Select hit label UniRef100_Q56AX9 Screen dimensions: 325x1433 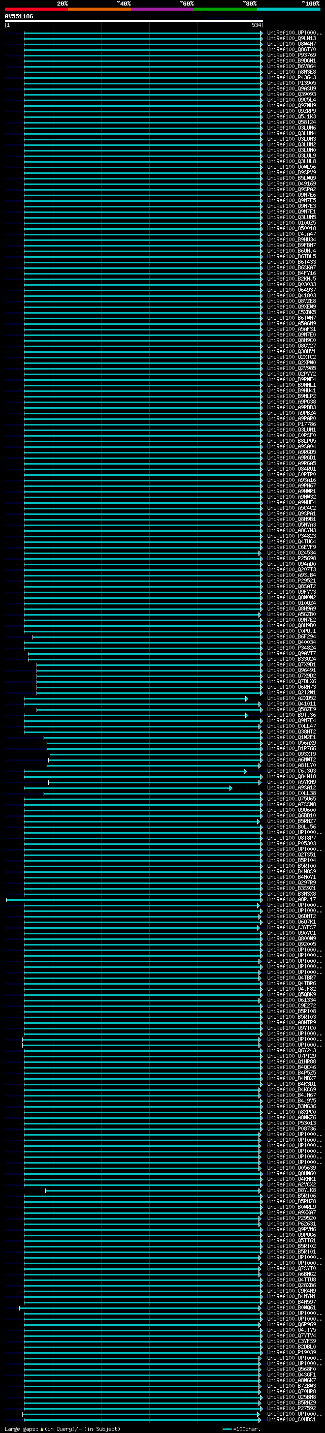291,743
